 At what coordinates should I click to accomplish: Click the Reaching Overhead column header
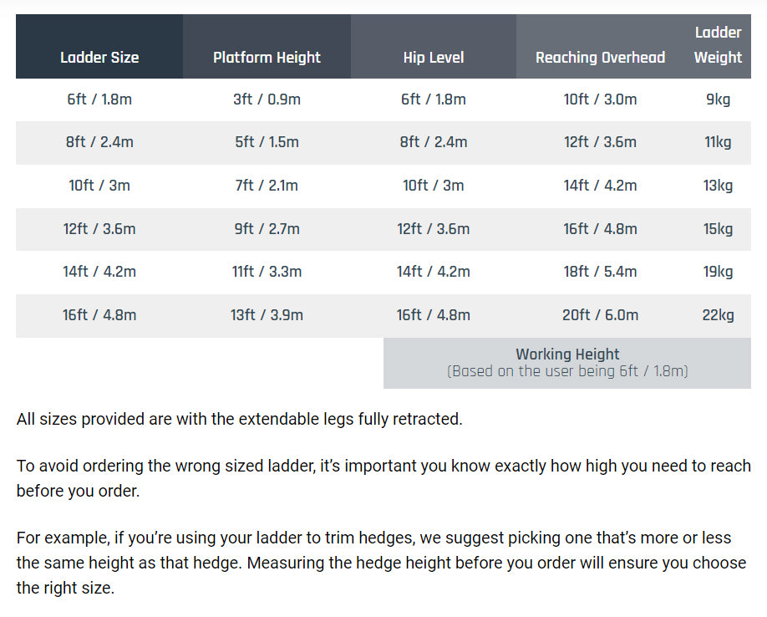pyautogui.click(x=600, y=58)
